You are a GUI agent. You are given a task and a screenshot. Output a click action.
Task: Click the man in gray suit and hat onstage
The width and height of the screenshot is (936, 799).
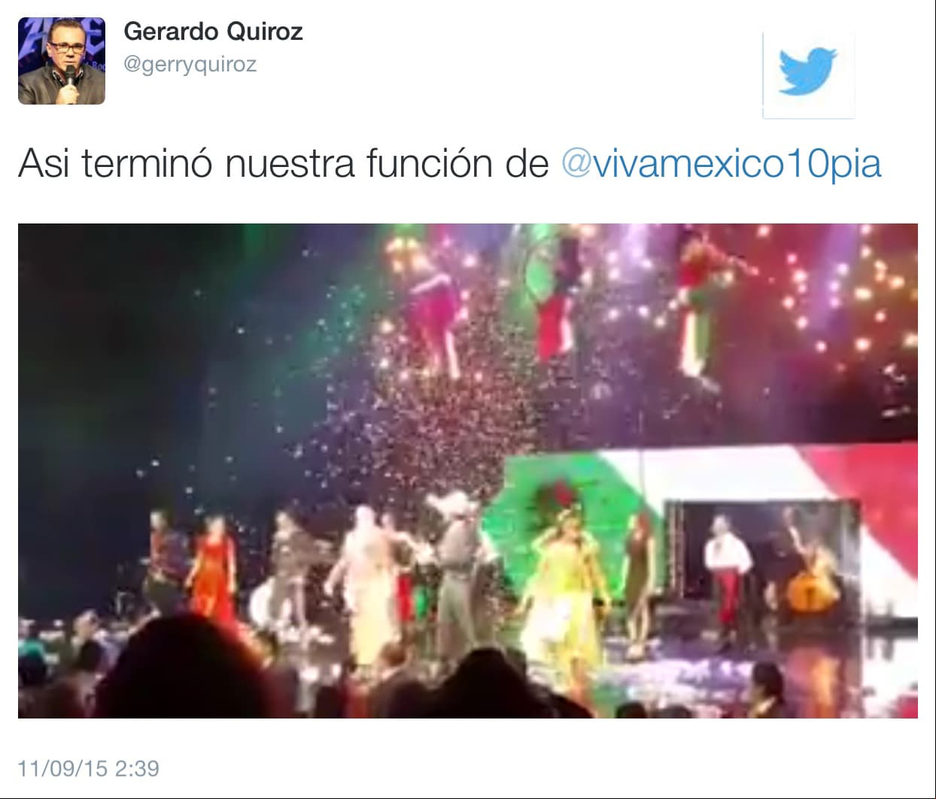[x=456, y=564]
